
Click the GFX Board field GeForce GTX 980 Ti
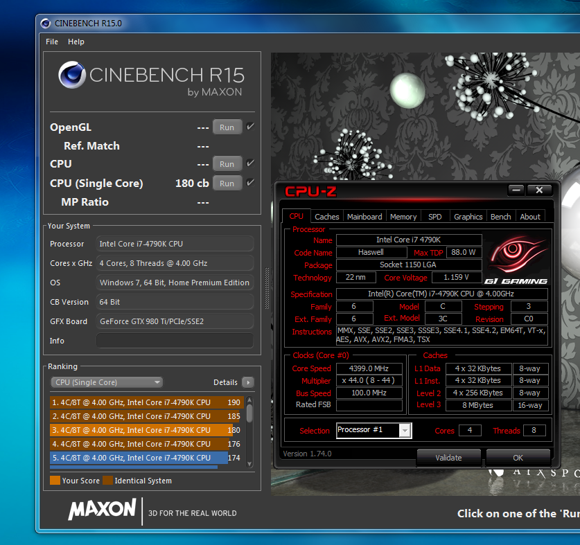[x=175, y=321]
